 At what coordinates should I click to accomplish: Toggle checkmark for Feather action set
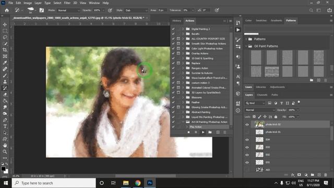coord(173,102)
